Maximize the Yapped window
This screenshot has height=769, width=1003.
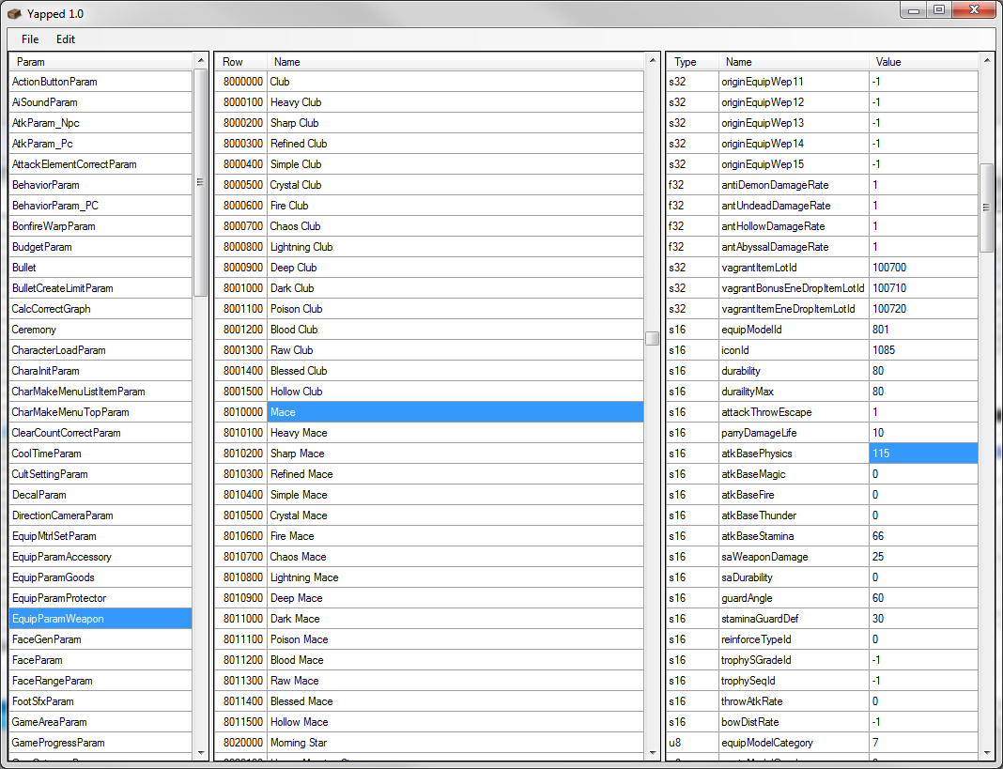937,10
